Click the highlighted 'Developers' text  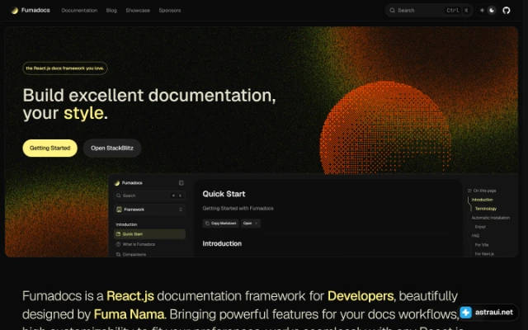361,296
